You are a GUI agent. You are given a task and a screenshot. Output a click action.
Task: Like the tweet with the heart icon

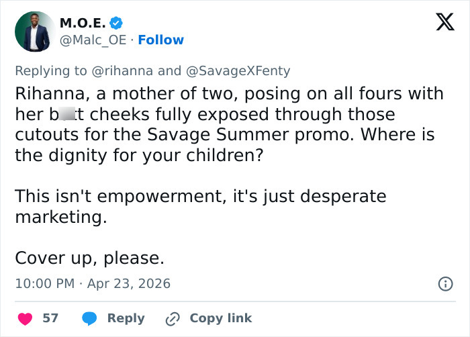tap(25, 318)
